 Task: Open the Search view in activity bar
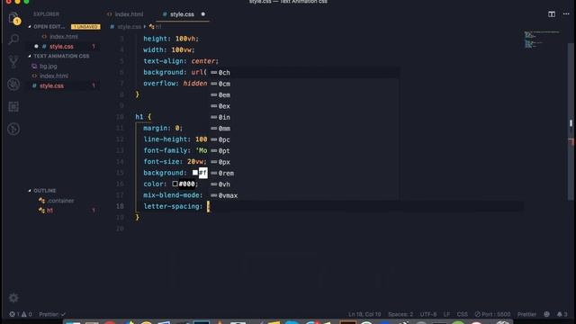13,39
